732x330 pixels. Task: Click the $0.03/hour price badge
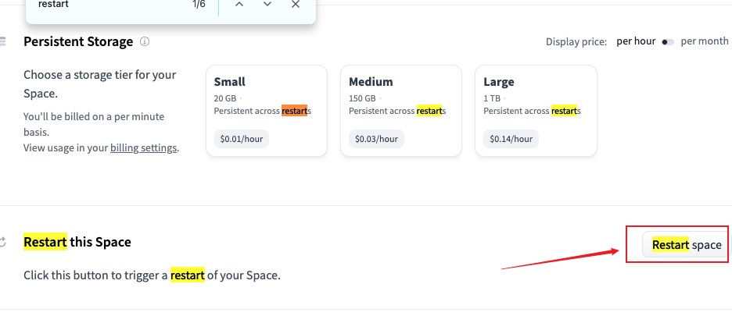(376, 139)
